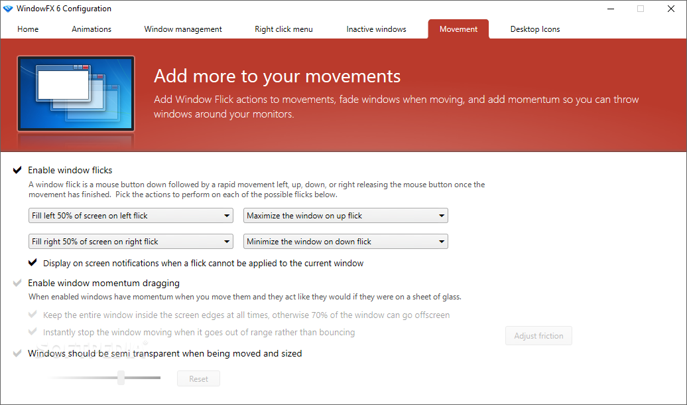
Task: Click the transparency slider handle
Action: (x=121, y=378)
